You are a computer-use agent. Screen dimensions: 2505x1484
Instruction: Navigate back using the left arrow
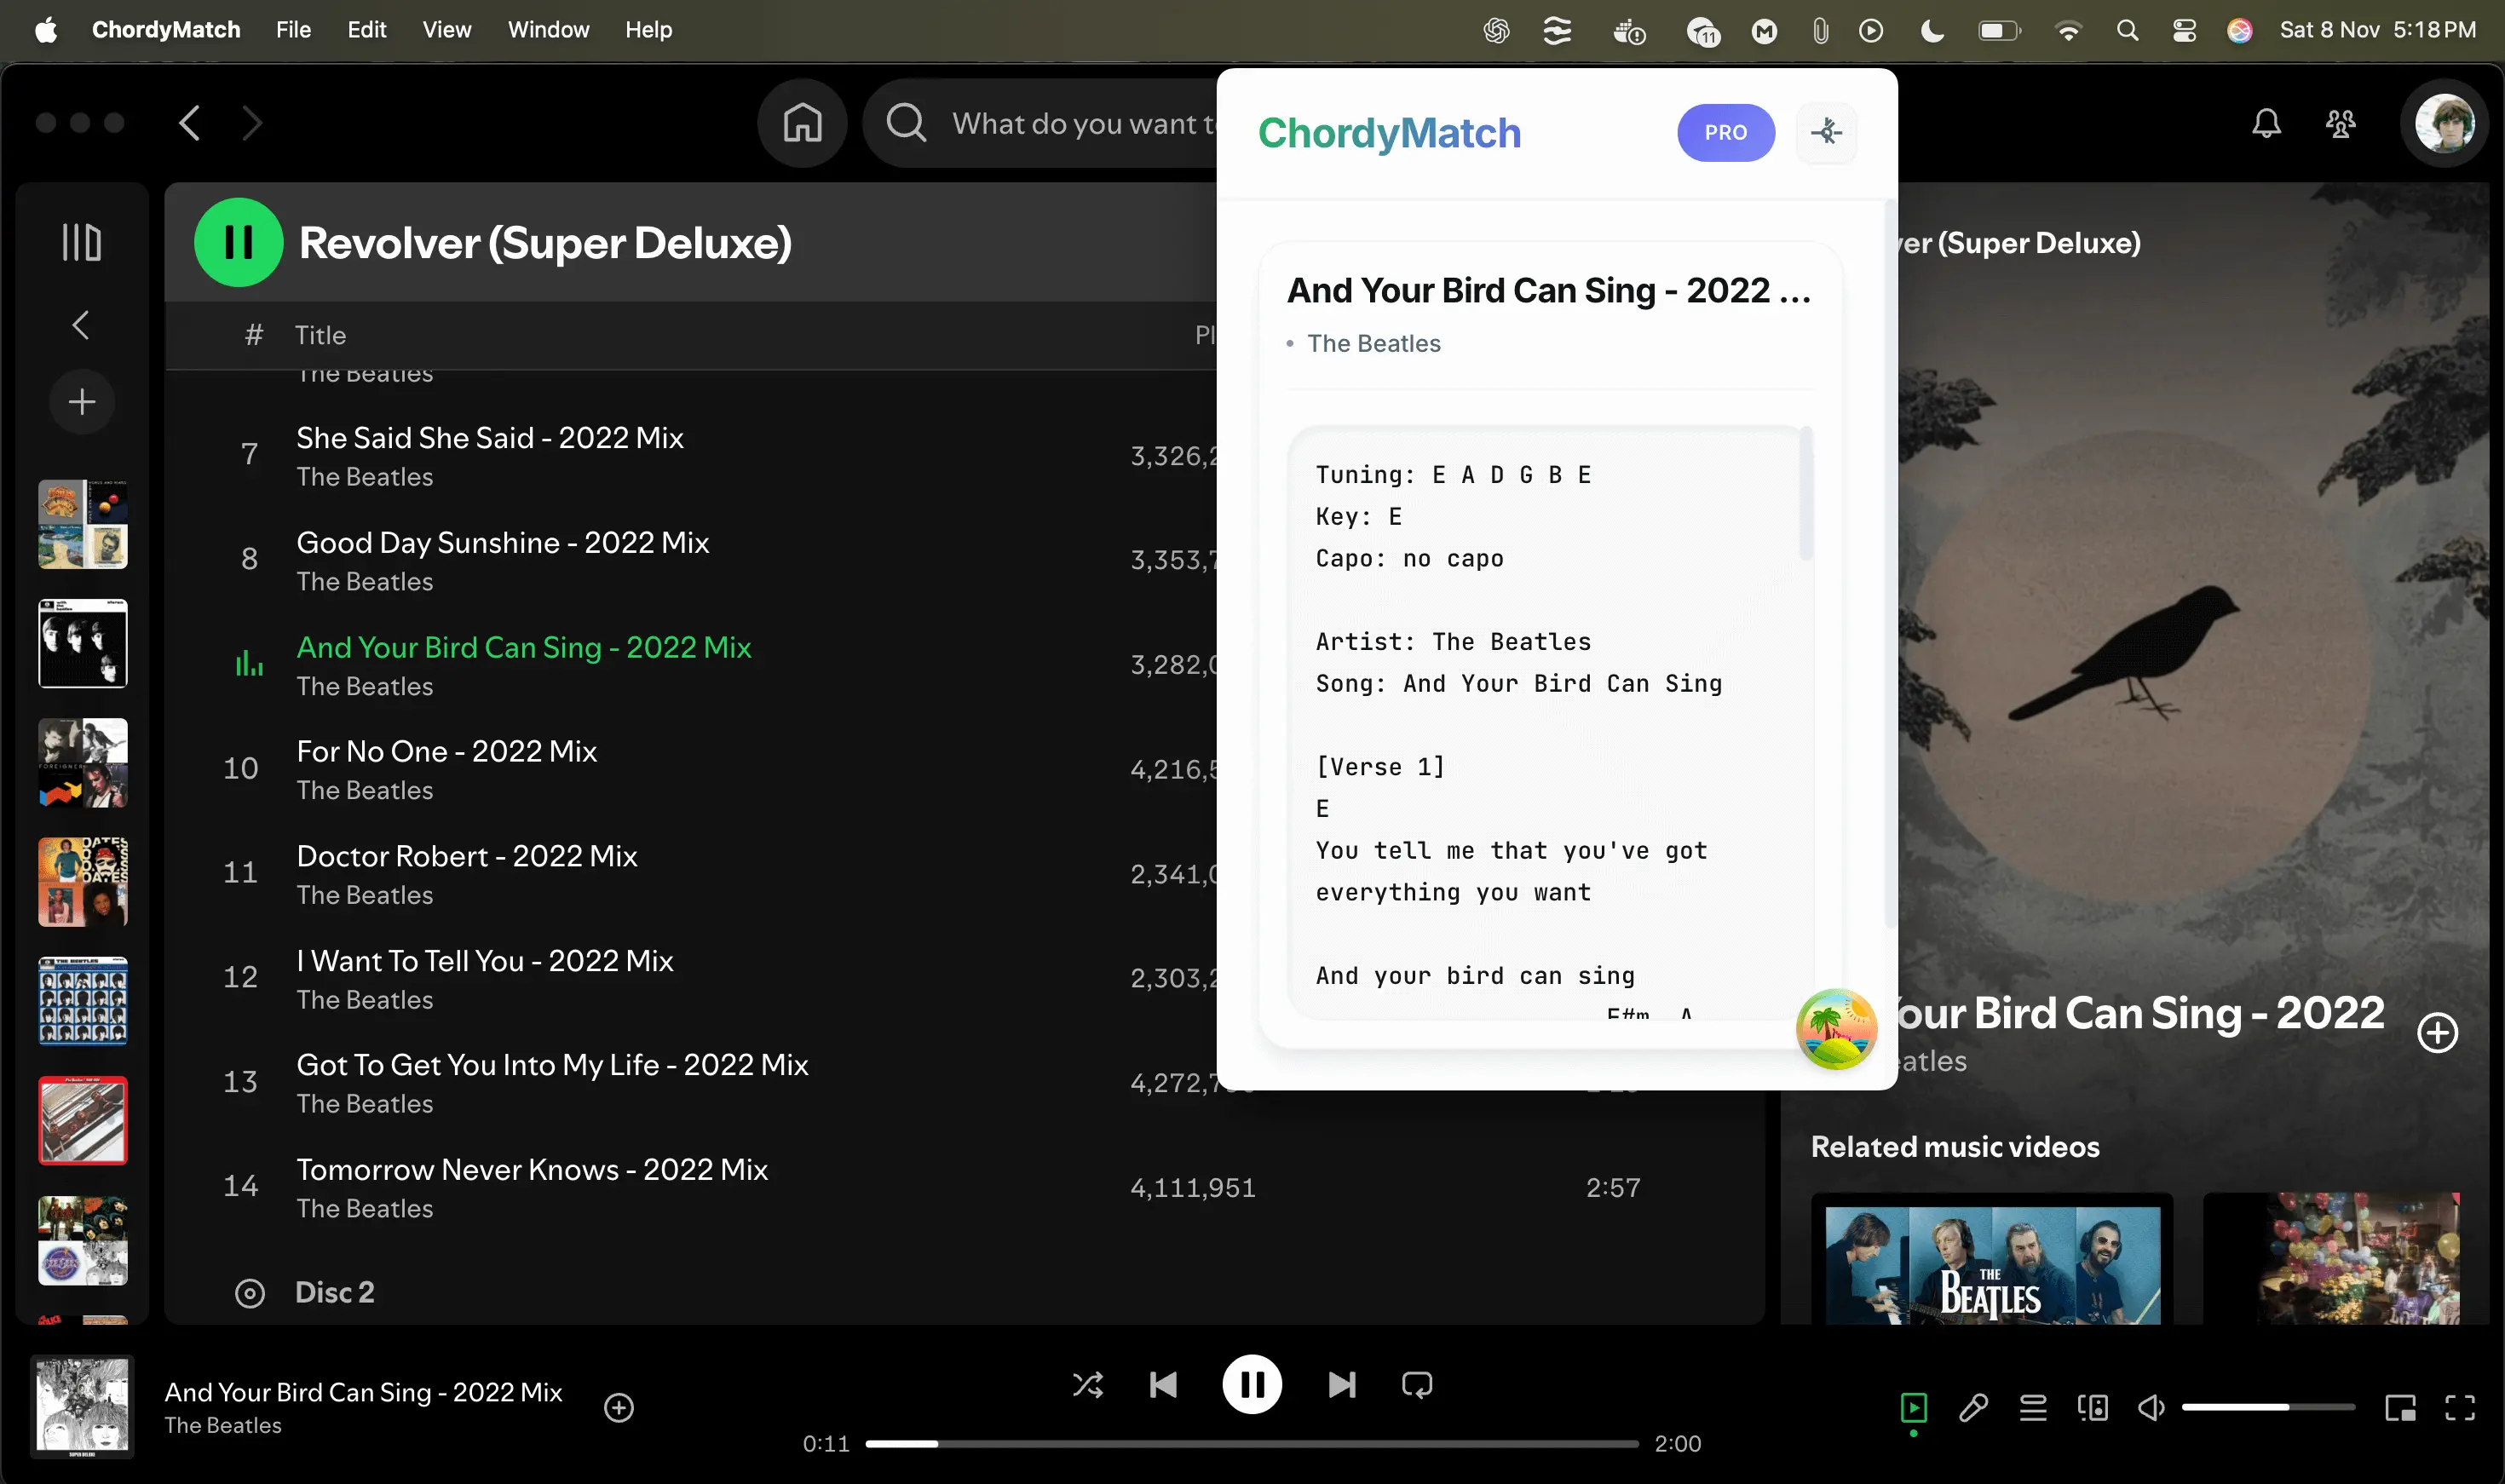point(190,122)
